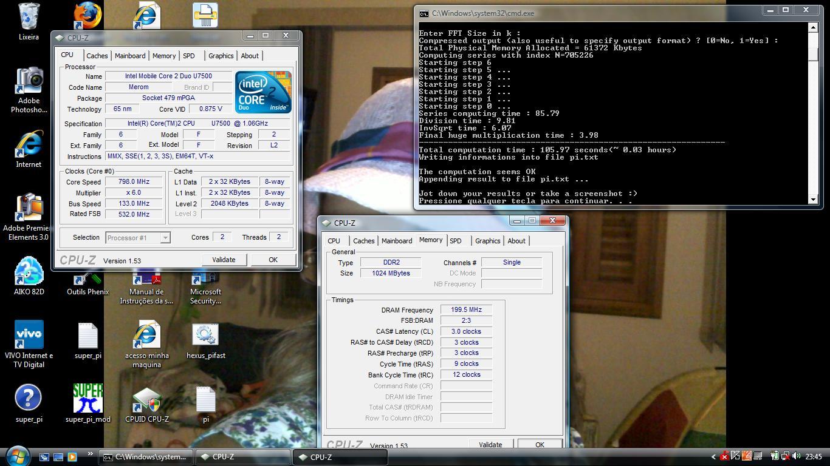830x466 pixels.
Task: Click the first CPU-Z taskbar button
Action: coord(243,457)
